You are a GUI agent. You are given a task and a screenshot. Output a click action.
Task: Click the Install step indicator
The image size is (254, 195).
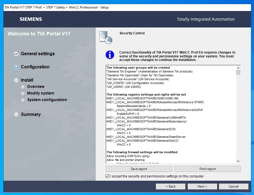click(x=16, y=80)
